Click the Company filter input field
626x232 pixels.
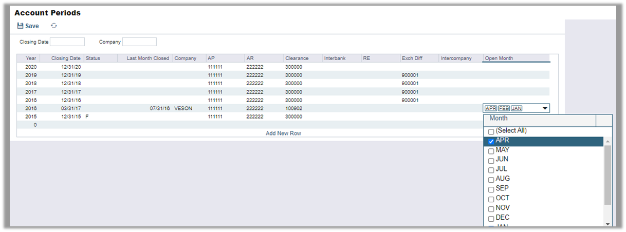point(139,42)
